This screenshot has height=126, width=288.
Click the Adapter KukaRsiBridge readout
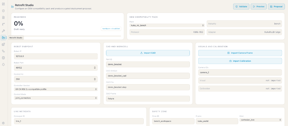244,32
